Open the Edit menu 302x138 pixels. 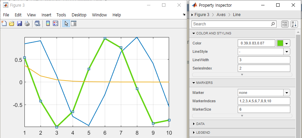click(18, 15)
